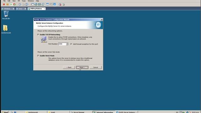
Task: Click the Take Snapshot clock icon
Action: [20, 4]
